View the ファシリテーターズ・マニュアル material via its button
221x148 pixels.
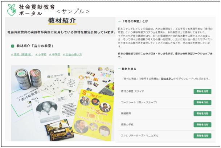tap(202, 136)
